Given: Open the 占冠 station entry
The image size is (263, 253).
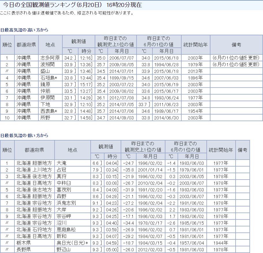Looking at the screenshot, I should click(62, 170).
